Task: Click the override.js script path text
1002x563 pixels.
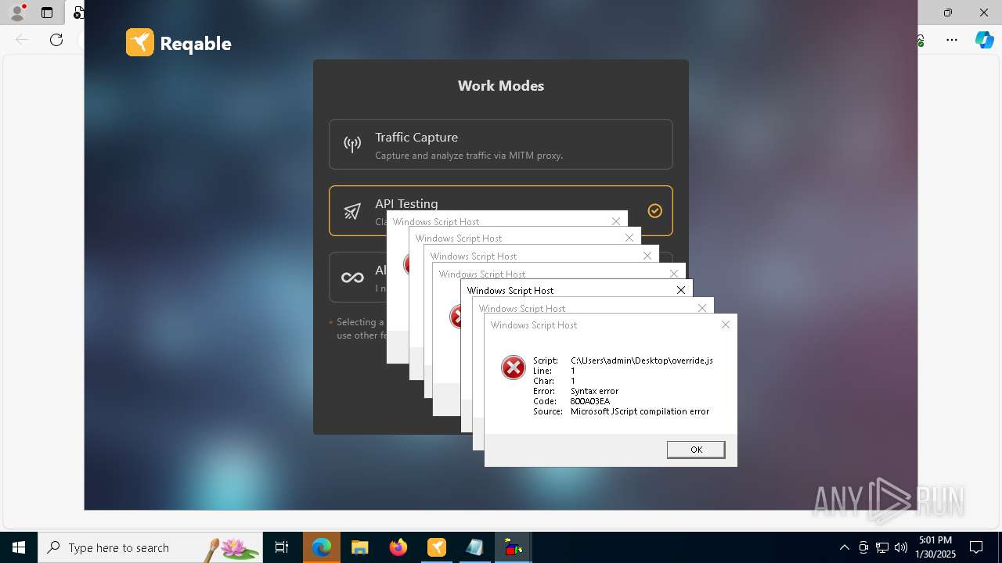Action: click(642, 360)
